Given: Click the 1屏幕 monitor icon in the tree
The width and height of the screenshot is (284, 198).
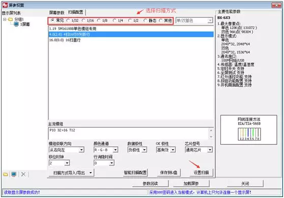Looking at the screenshot, I should (16, 24).
